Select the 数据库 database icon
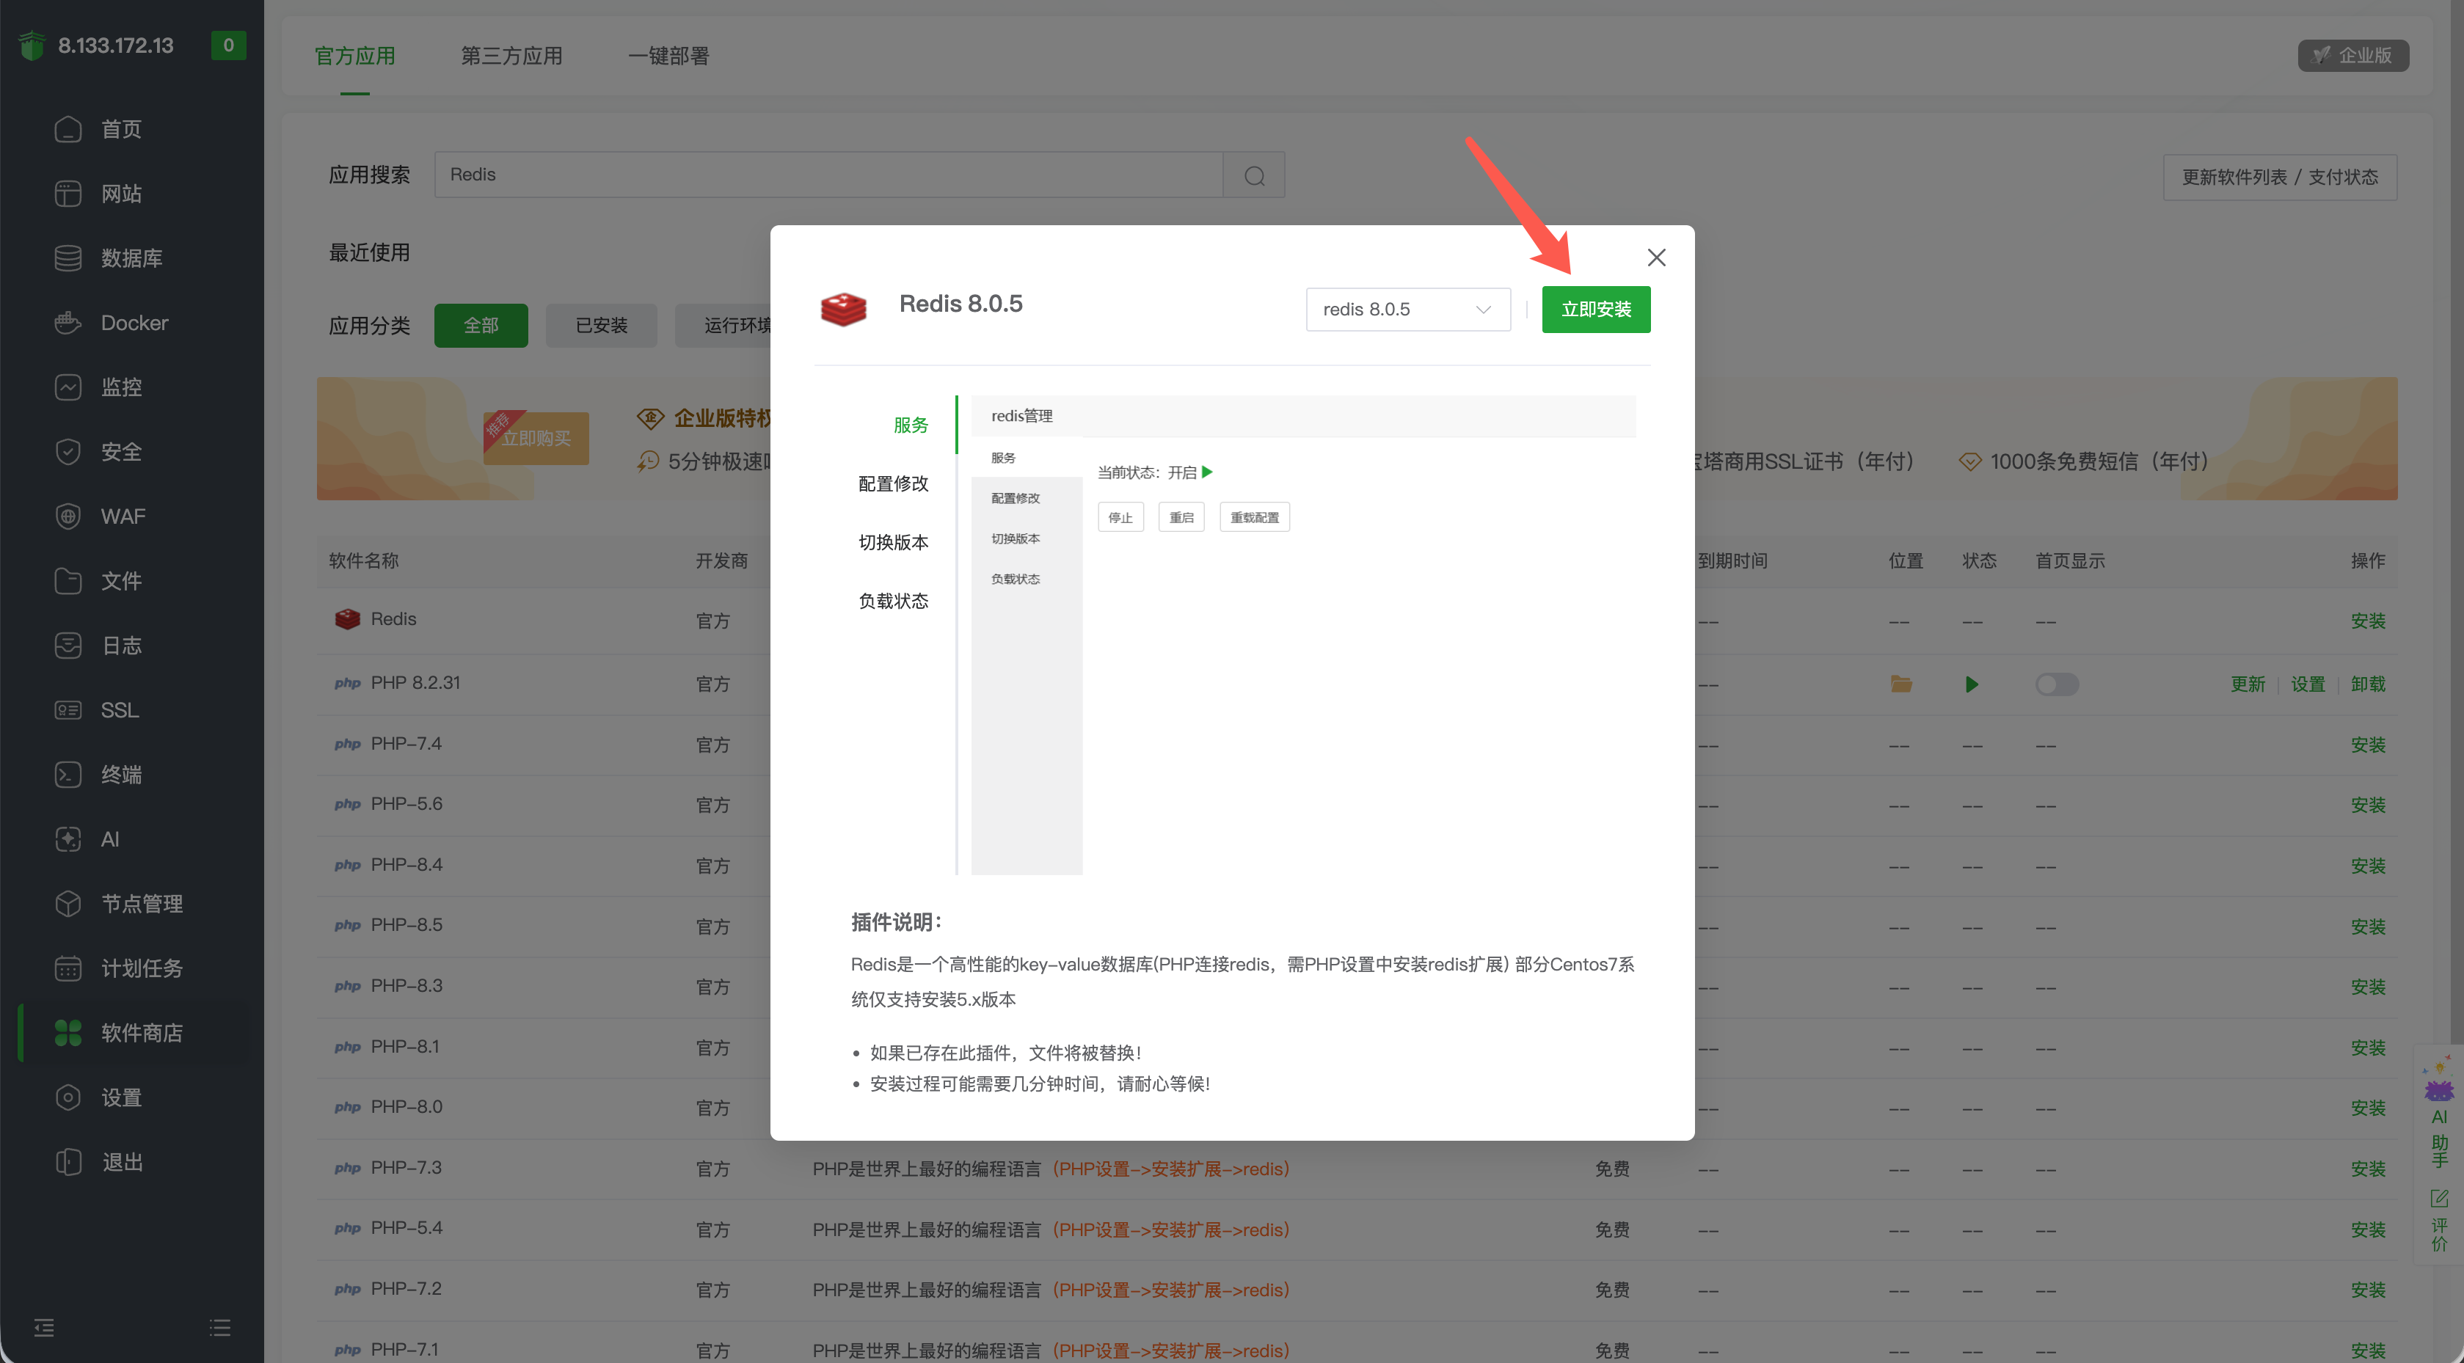The width and height of the screenshot is (2464, 1363). pos(68,258)
